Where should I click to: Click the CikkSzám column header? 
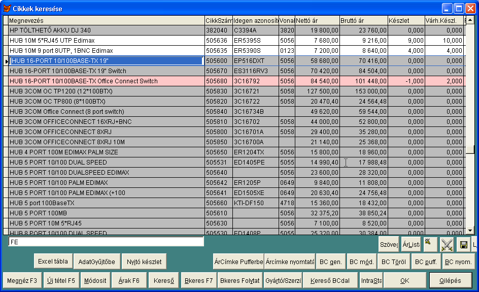click(x=219, y=20)
